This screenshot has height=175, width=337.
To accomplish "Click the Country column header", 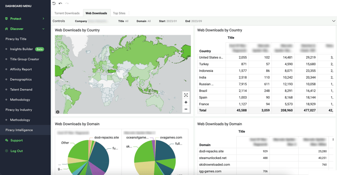I will [205, 51].
